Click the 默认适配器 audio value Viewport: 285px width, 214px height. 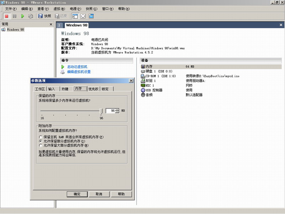pyautogui.click(x=194, y=95)
